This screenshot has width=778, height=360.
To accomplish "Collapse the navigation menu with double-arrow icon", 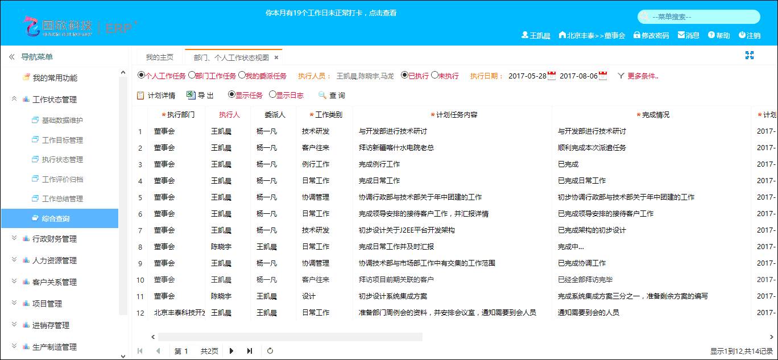I will tap(11, 57).
